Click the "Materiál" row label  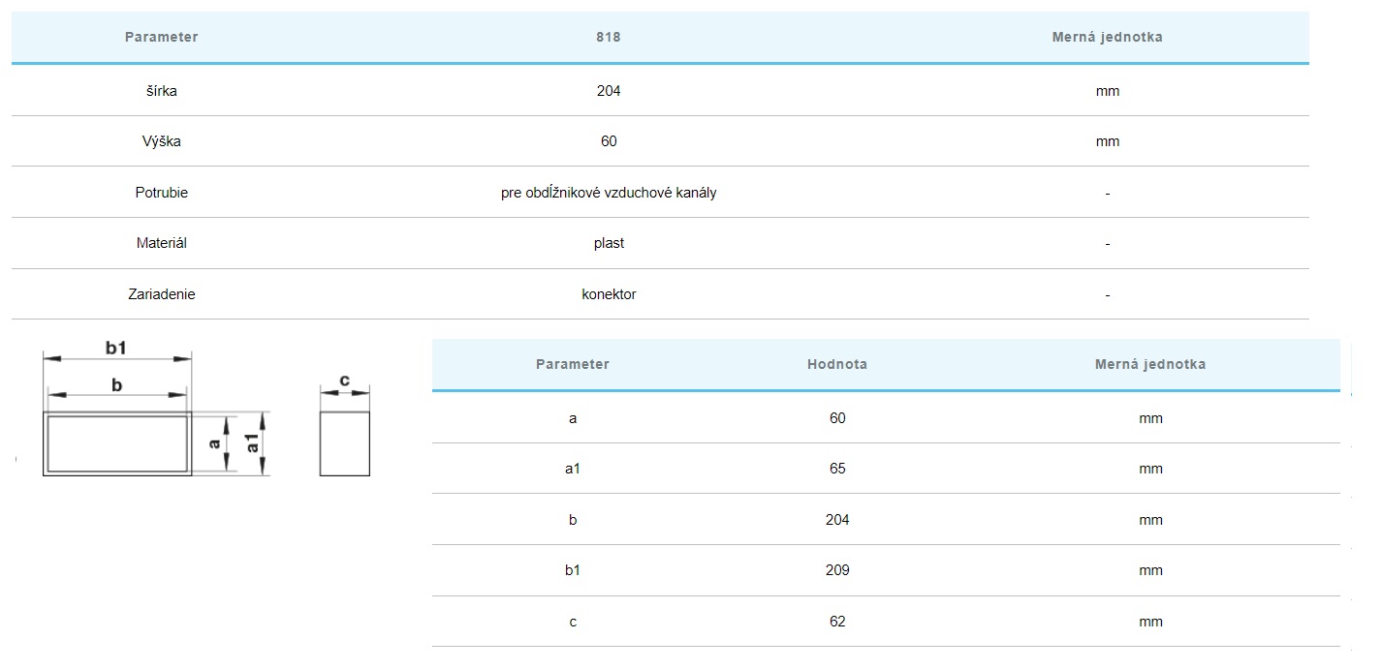161,243
